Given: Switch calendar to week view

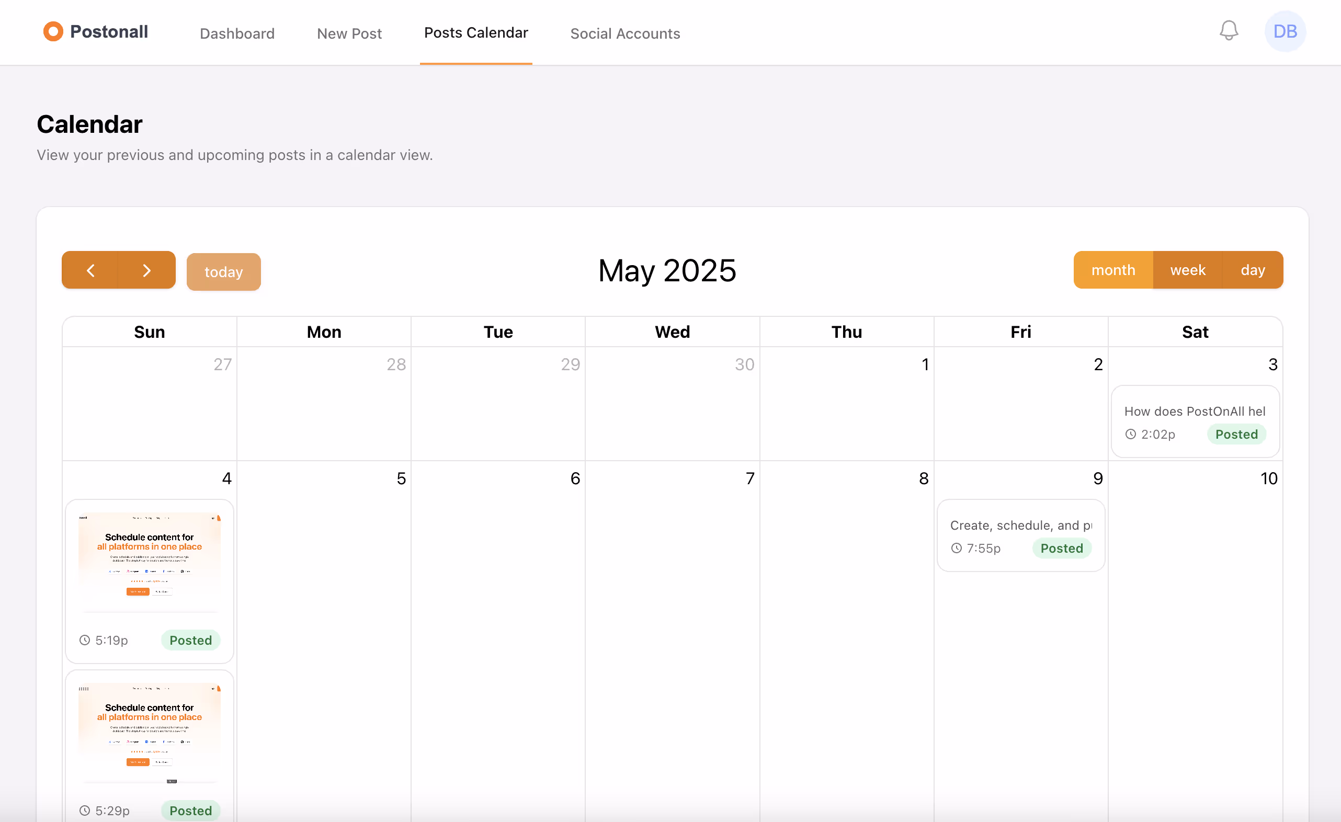Looking at the screenshot, I should (1188, 270).
